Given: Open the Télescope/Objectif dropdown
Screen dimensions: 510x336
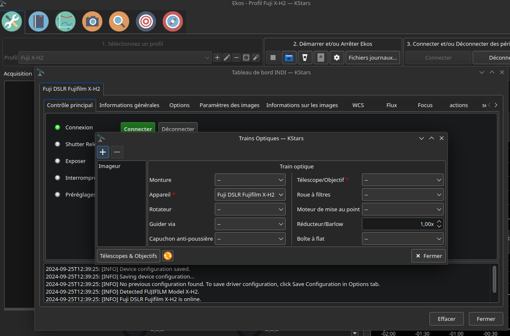Looking at the screenshot, I should coord(403,180).
